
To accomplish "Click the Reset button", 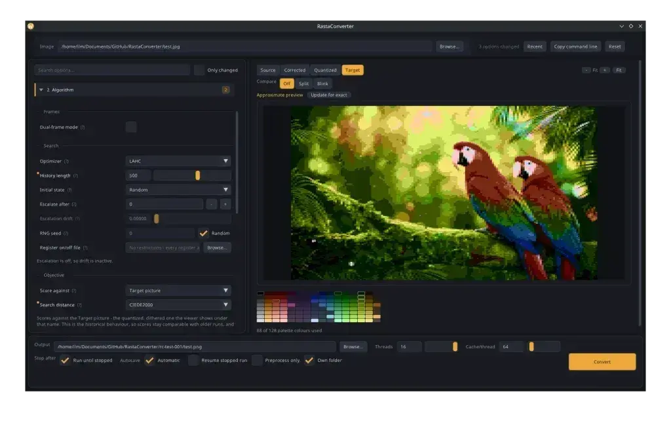I will tap(615, 46).
